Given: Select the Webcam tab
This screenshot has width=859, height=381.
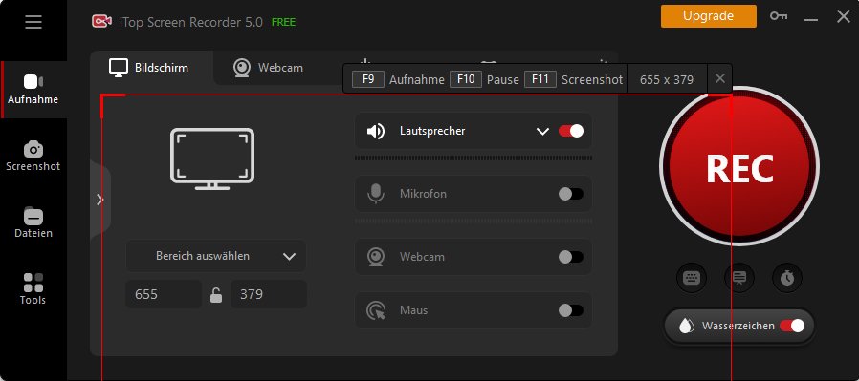Looking at the screenshot, I should tap(268, 68).
